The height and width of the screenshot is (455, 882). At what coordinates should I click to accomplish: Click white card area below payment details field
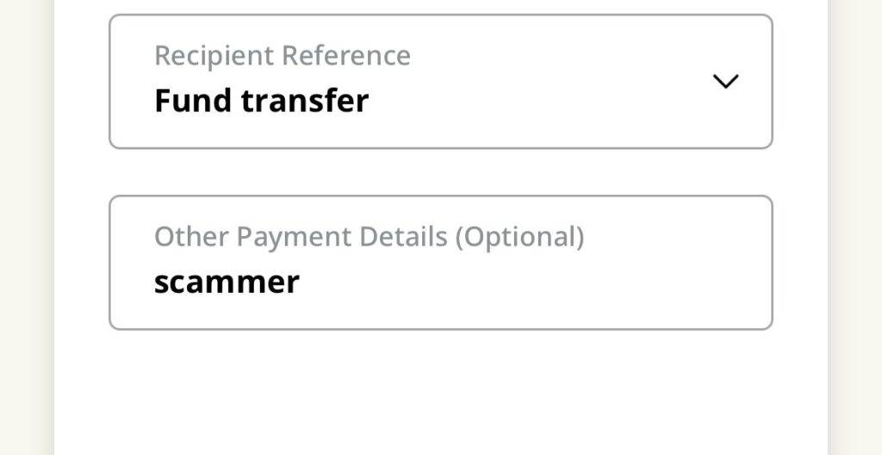click(x=440, y=392)
